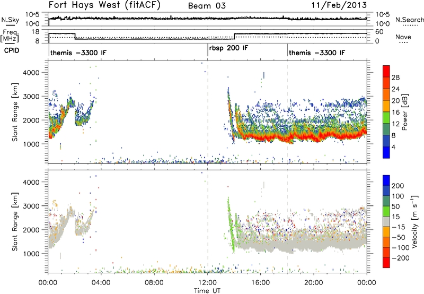This screenshot has width=424, height=294.
Task: Click the red high-power band near 20:00
Action: click(x=314, y=137)
